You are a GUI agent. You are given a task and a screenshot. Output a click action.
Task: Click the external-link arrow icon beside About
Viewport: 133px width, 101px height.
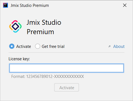pyautogui.click(x=109, y=47)
